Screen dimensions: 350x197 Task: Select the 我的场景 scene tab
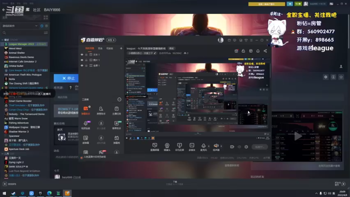tap(90, 48)
